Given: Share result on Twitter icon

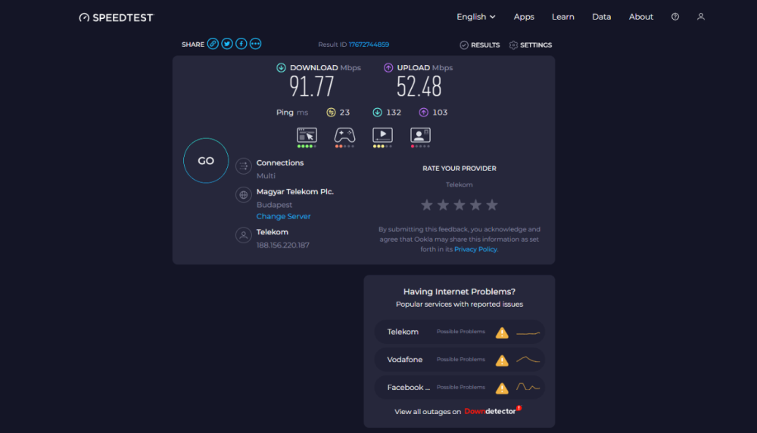Looking at the screenshot, I should pyautogui.click(x=227, y=45).
